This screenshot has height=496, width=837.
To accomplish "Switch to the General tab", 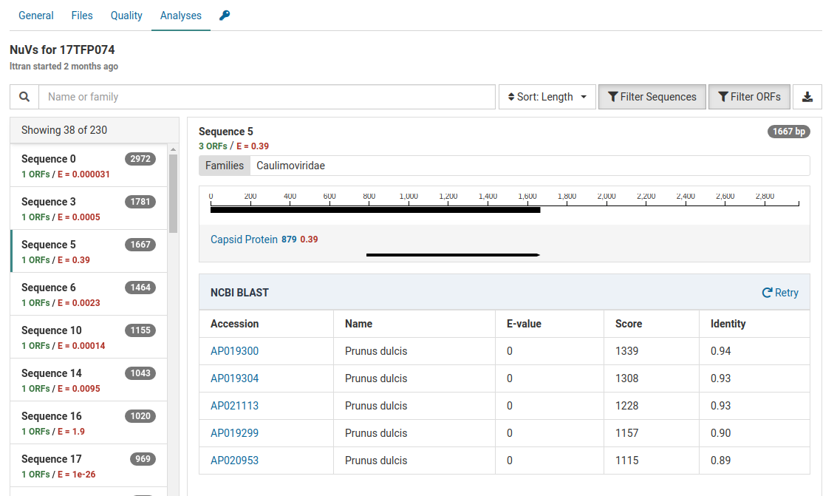I will 35,16.
